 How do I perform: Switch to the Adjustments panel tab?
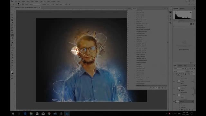pos(182,21)
